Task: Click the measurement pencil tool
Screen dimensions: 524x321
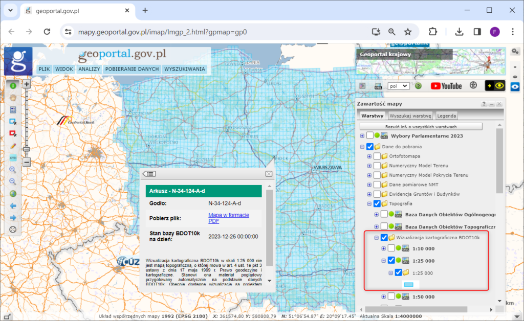Action: (13, 146)
